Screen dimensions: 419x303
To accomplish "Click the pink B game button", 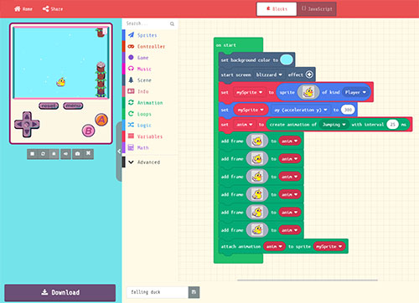I will click(x=88, y=131).
